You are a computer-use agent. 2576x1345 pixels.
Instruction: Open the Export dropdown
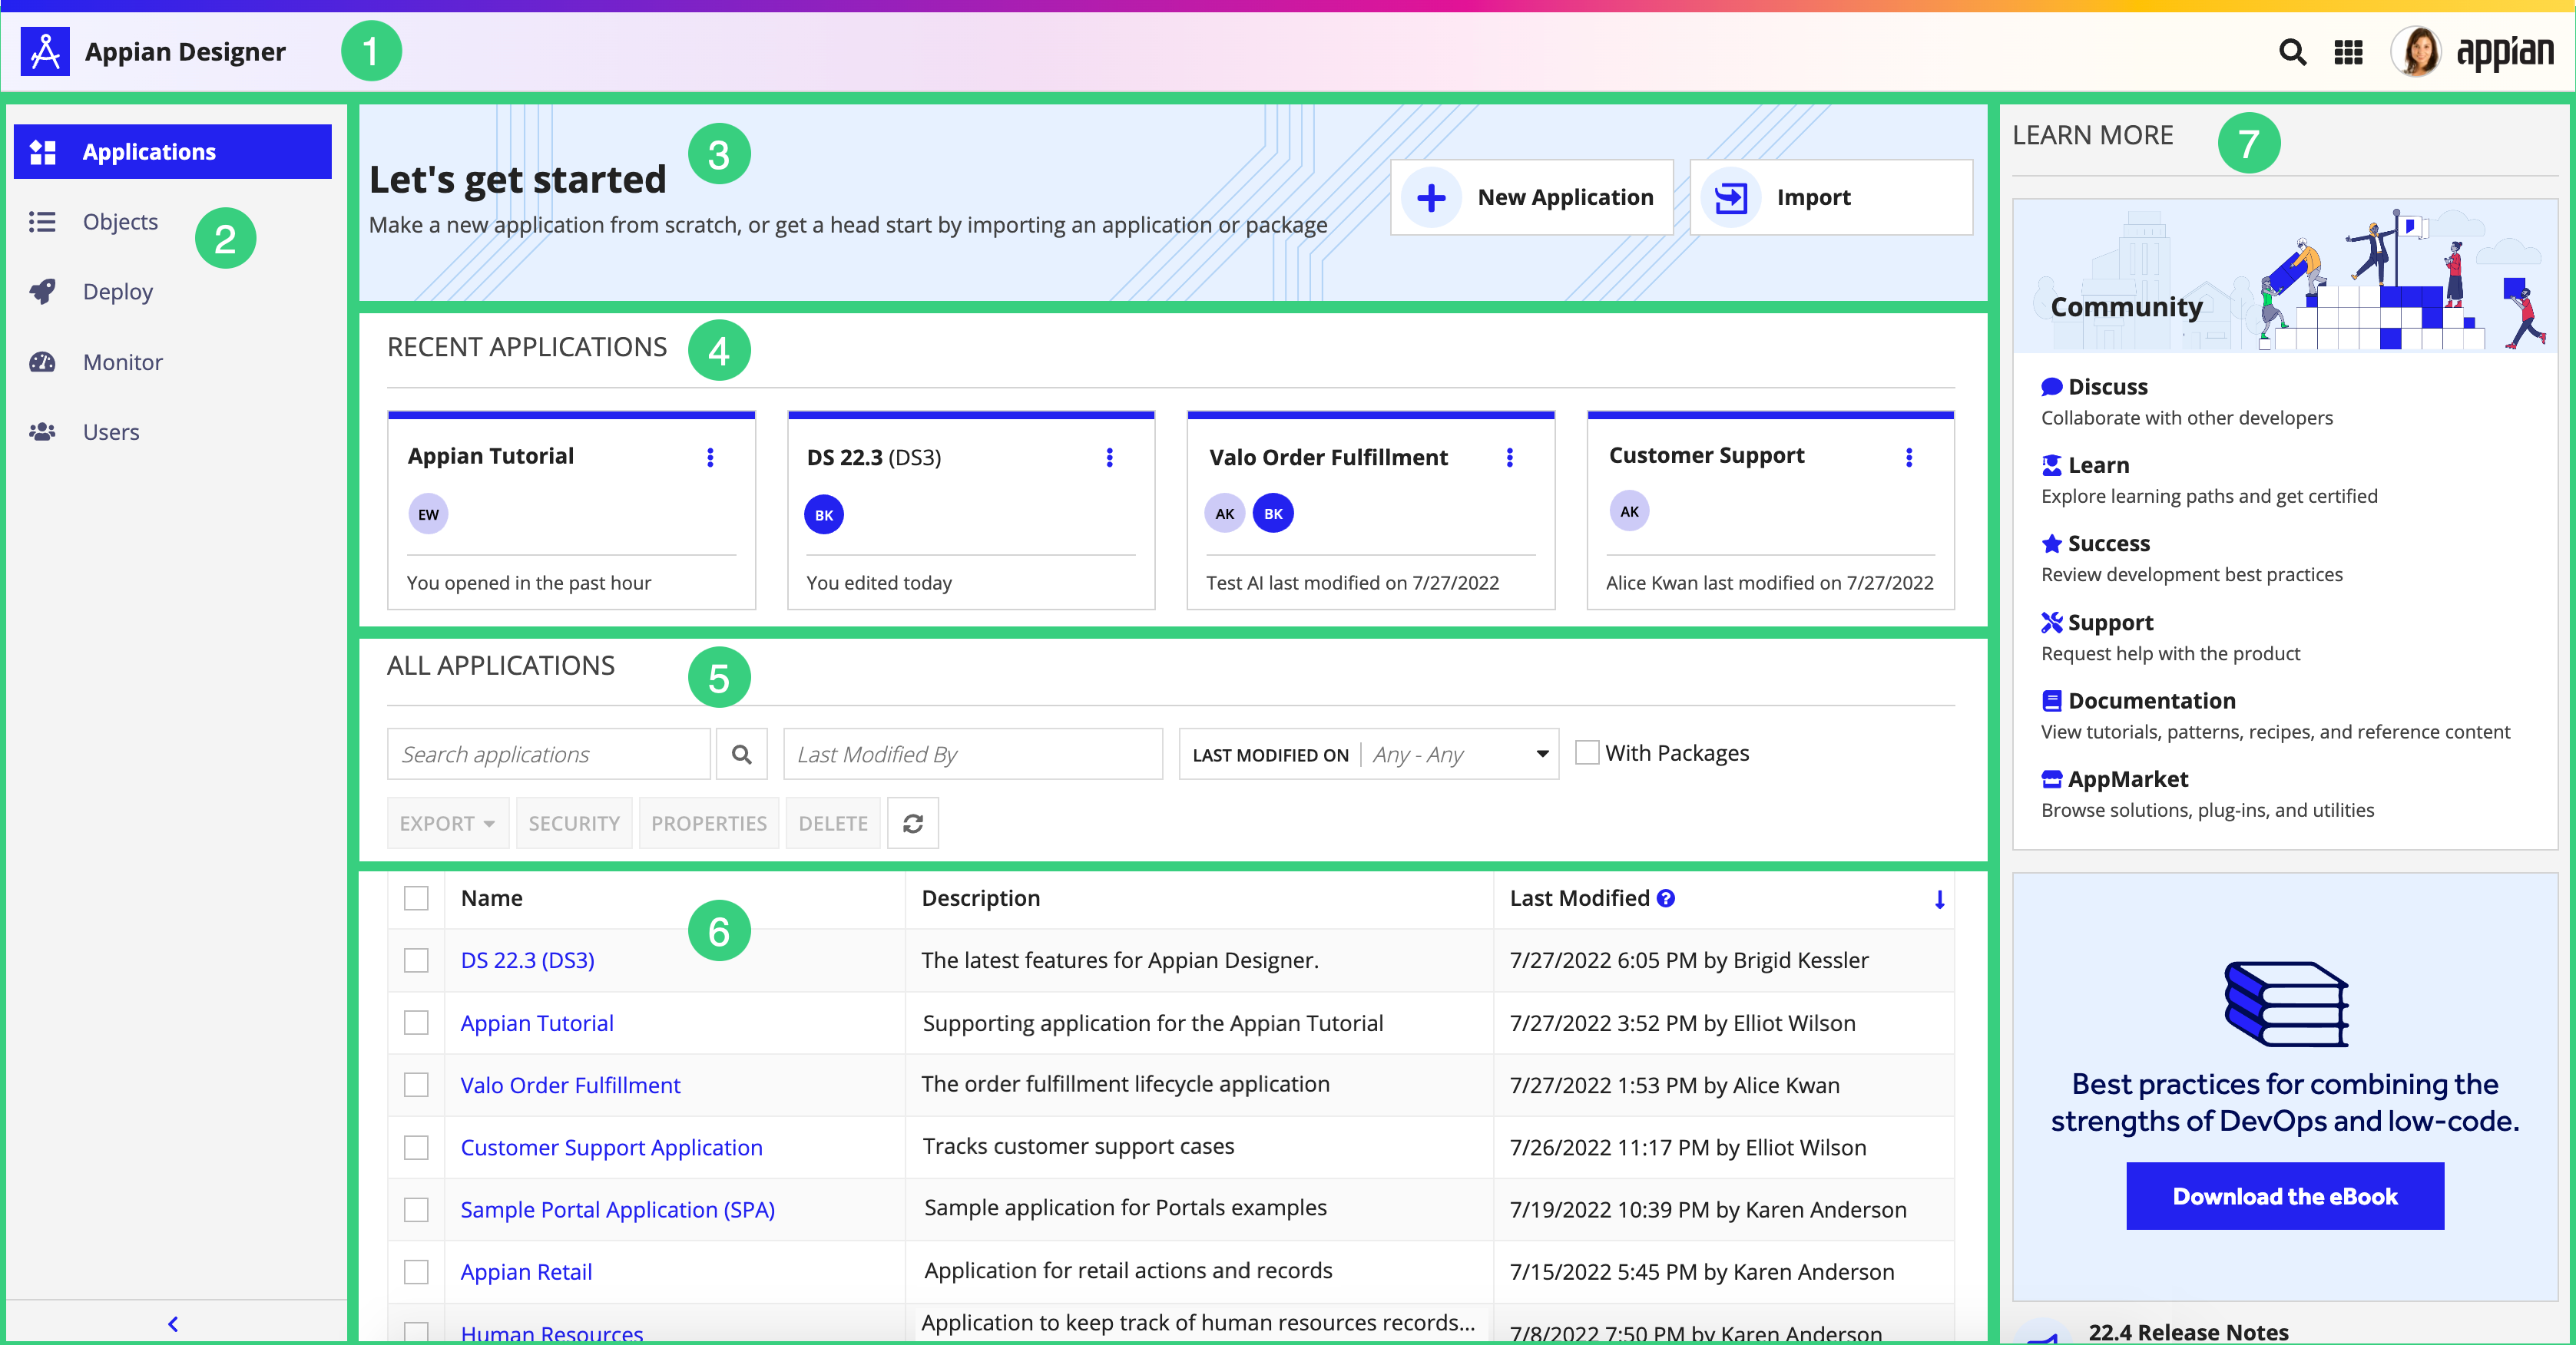click(447, 824)
